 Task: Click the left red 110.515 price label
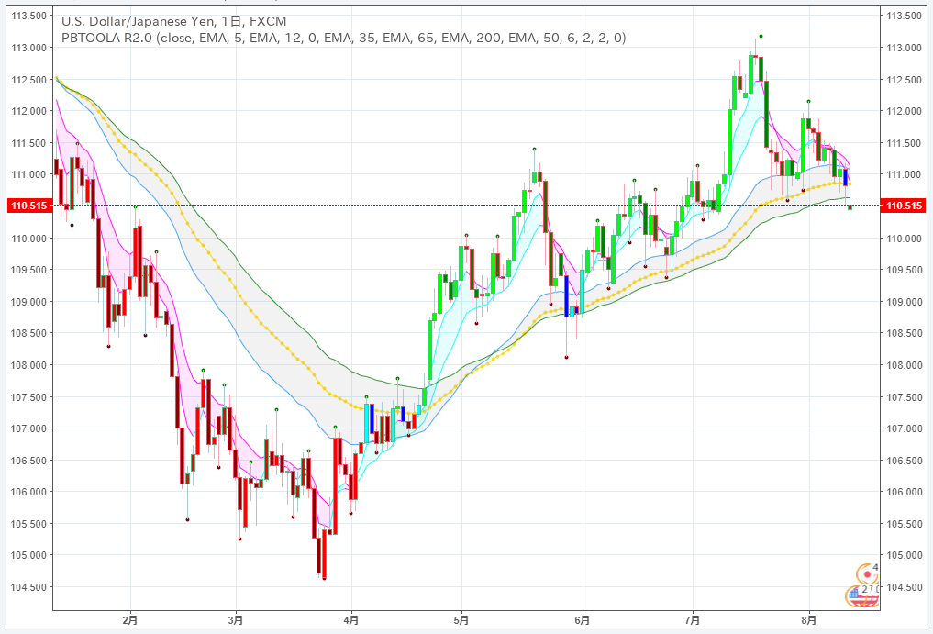28,206
